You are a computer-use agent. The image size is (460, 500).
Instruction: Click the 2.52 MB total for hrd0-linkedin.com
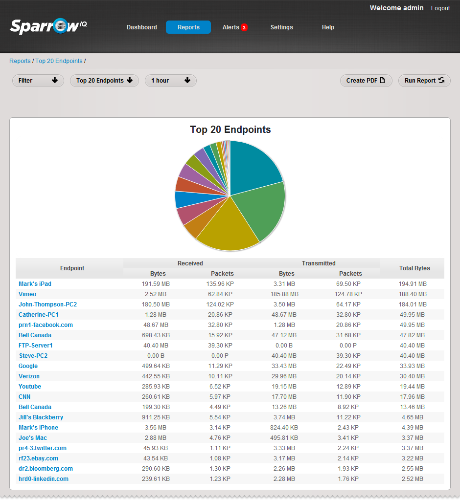pos(413,479)
